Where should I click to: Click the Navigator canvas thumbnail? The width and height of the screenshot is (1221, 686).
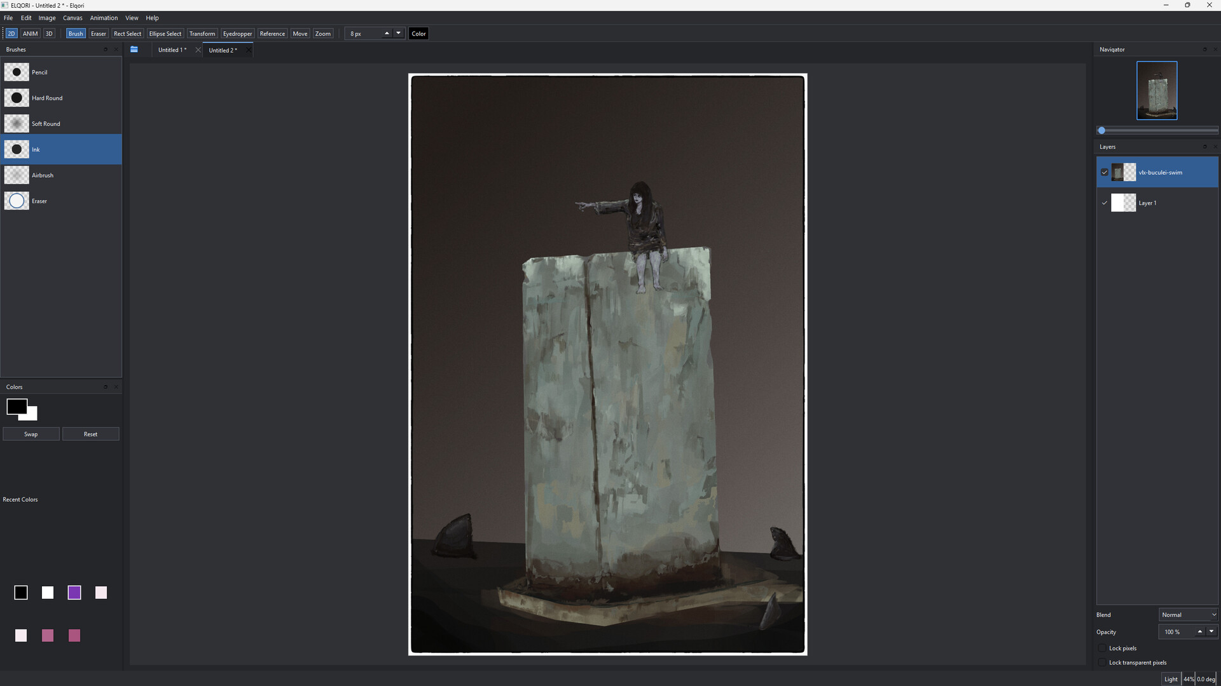[1157, 90]
